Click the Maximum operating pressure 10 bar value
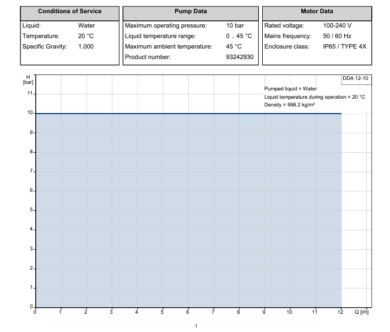Image resolution: width=390 pixels, height=332 pixels. coord(235,26)
